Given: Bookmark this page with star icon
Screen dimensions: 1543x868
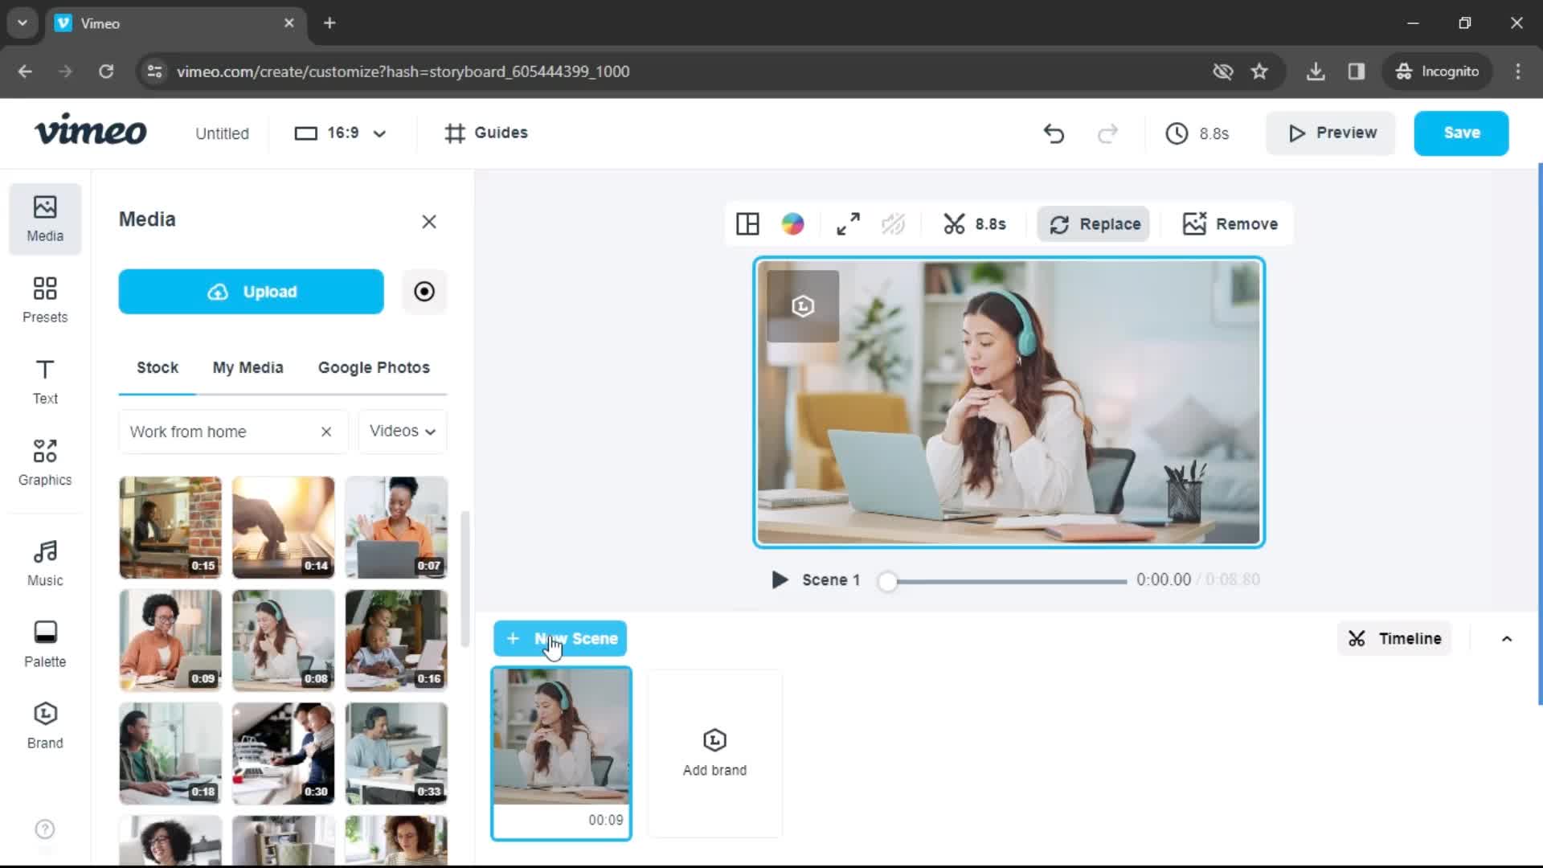Looking at the screenshot, I should coord(1259,72).
